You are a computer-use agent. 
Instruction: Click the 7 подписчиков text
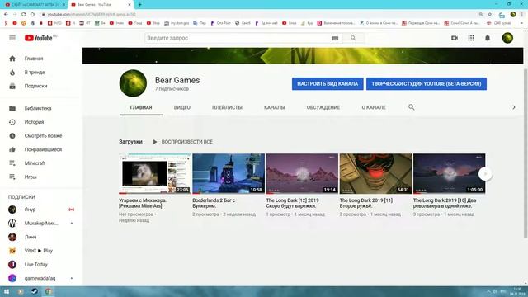click(x=172, y=89)
